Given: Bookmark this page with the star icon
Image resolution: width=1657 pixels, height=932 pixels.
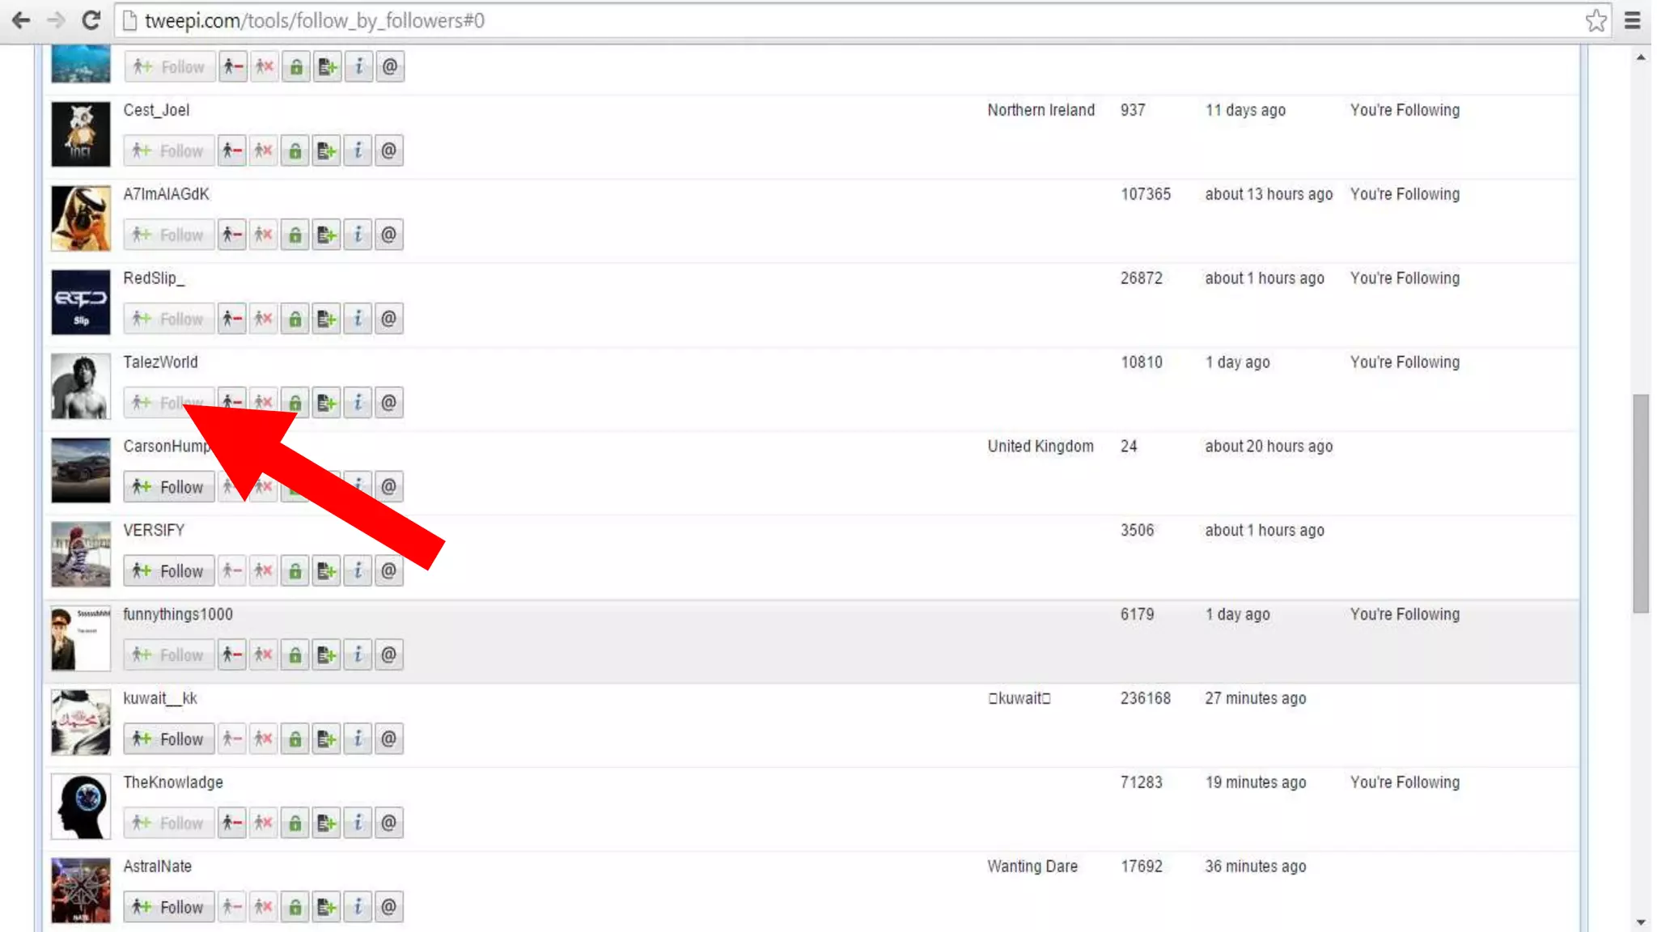Looking at the screenshot, I should (1596, 20).
